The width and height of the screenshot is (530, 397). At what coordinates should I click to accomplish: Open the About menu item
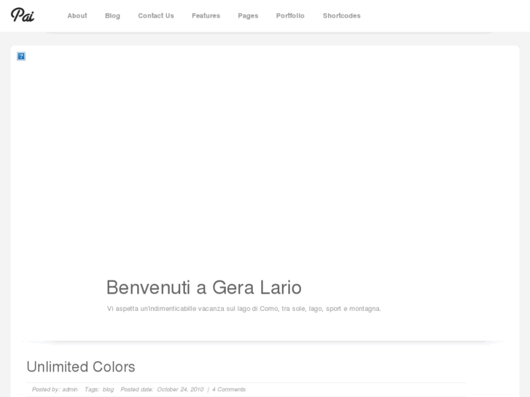[77, 16]
